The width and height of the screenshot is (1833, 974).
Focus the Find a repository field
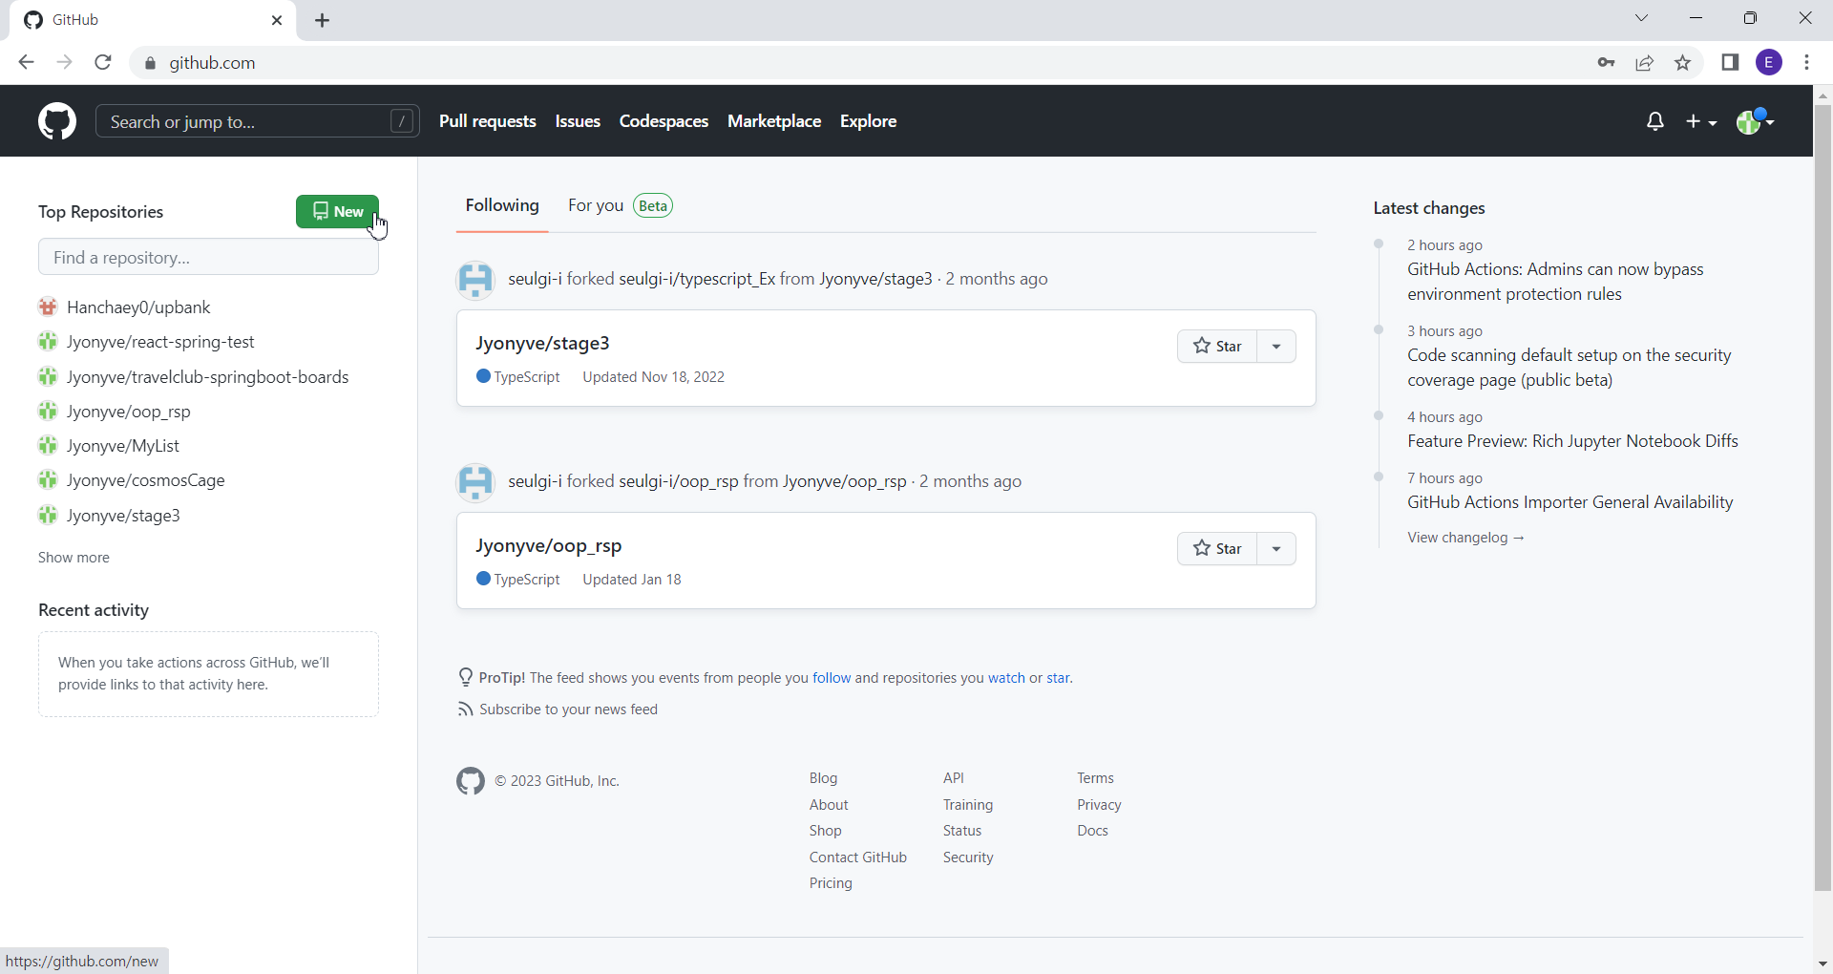point(208,258)
